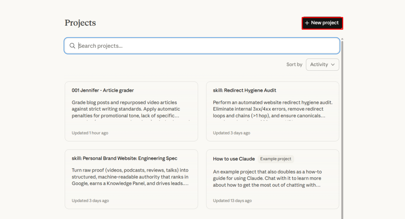The height and width of the screenshot is (219, 405).
Task: Click the magnifying glass search icon
Action: (x=72, y=46)
